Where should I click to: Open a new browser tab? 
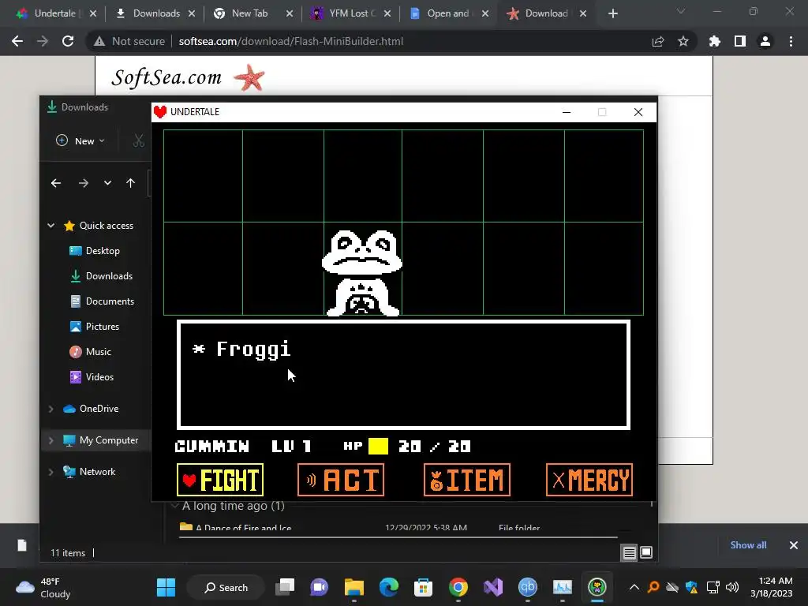coord(612,14)
